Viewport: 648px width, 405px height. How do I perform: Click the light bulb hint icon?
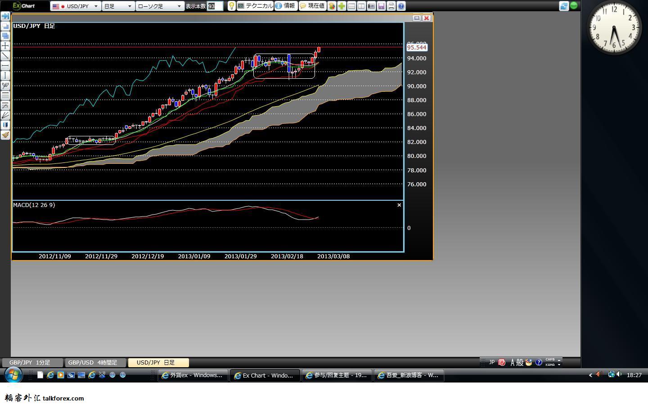pos(231,6)
